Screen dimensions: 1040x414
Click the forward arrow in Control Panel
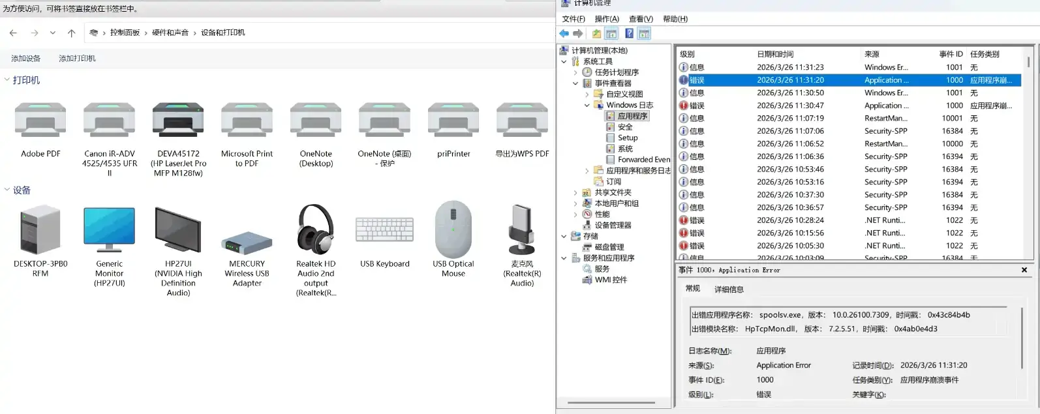point(35,33)
